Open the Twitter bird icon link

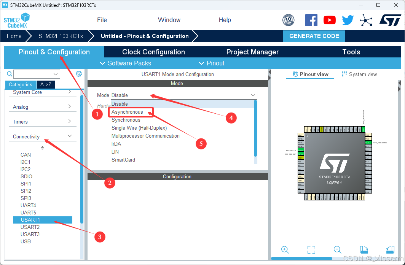[348, 20]
